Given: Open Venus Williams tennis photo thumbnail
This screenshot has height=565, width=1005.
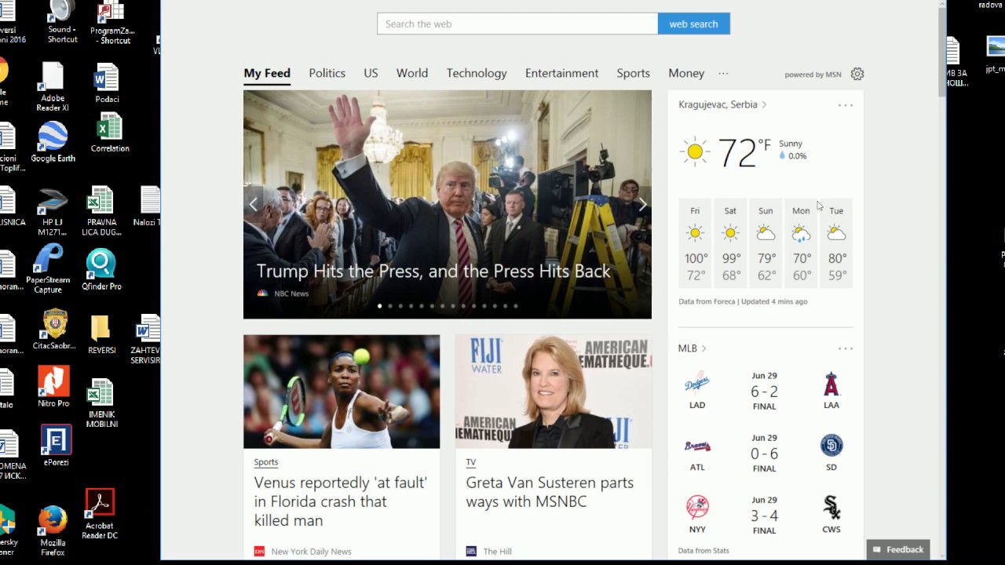Looking at the screenshot, I should tap(342, 392).
